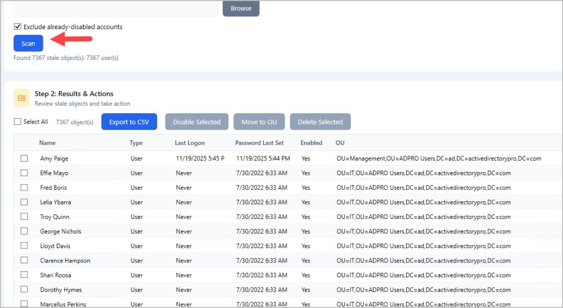563x308 pixels.
Task: Click Amy Paige's last logon 11/19/2025 5:45
Action: (200, 158)
